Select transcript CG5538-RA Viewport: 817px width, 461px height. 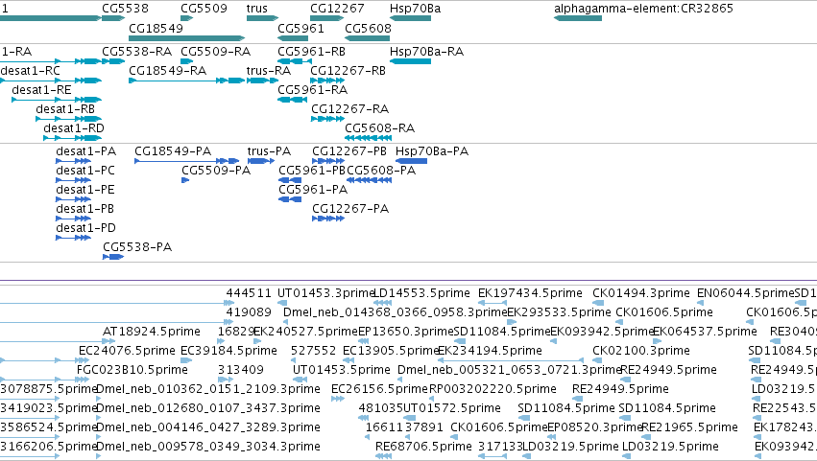click(136, 52)
